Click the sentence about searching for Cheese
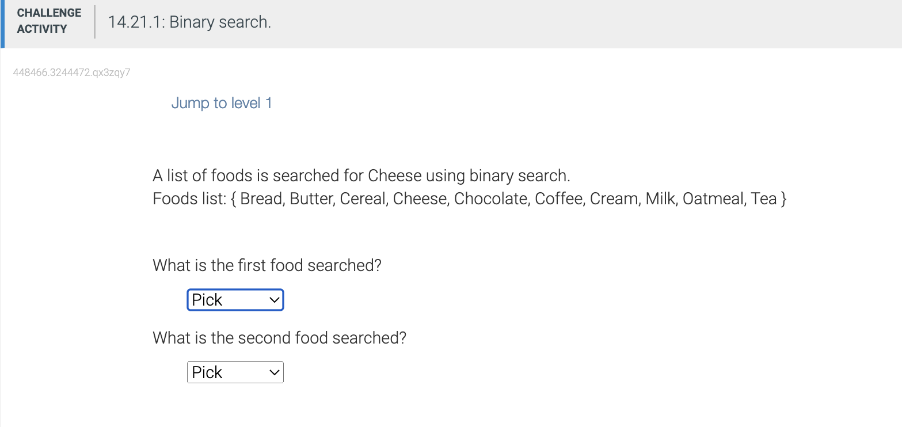The height and width of the screenshot is (427, 902). pos(361,176)
